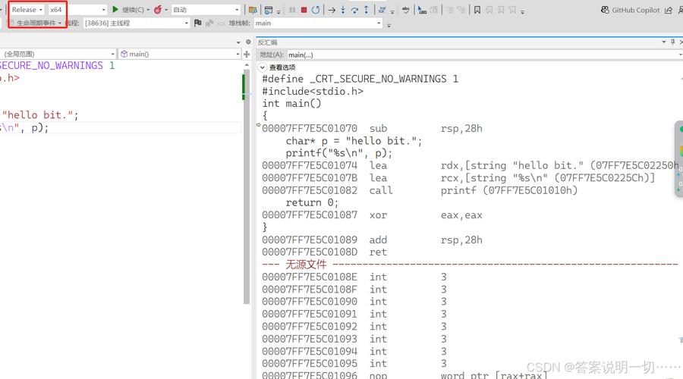Click the 'ret' instruction at 00007FF7E5C0108D
This screenshot has height=379, width=683.
tap(324, 252)
